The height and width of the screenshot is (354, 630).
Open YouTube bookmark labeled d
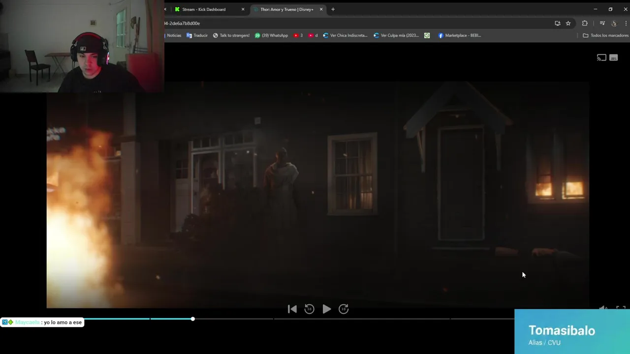click(x=313, y=35)
